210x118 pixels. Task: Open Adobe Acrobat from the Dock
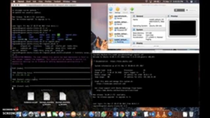(110, 114)
